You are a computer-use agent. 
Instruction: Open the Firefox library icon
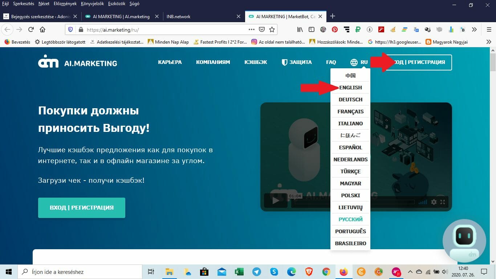click(x=300, y=29)
